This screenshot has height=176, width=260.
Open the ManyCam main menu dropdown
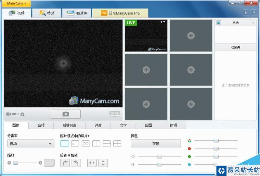(x=17, y=3)
